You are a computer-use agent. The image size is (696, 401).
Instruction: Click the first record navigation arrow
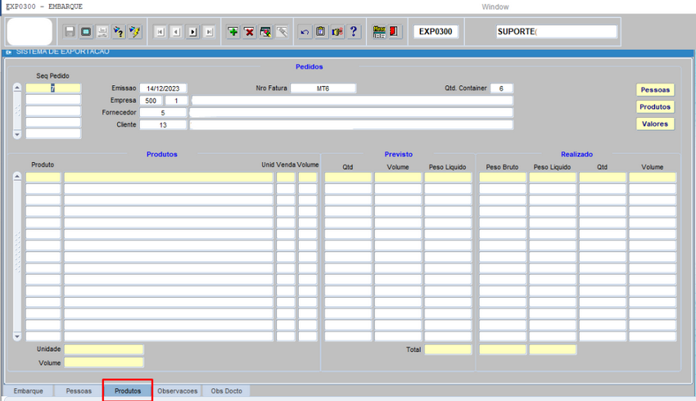(160, 32)
